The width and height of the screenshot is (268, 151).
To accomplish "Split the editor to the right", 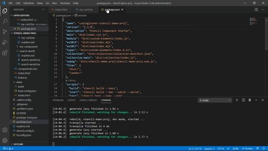I will click(x=256, y=10).
